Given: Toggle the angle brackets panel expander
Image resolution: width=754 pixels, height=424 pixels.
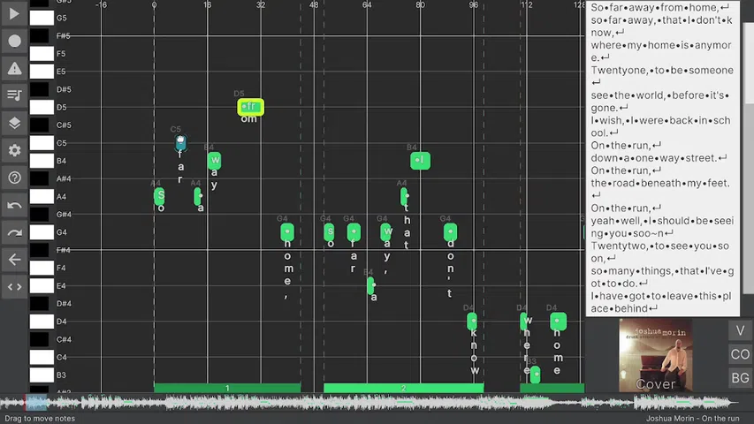Looking at the screenshot, I should point(14,287).
